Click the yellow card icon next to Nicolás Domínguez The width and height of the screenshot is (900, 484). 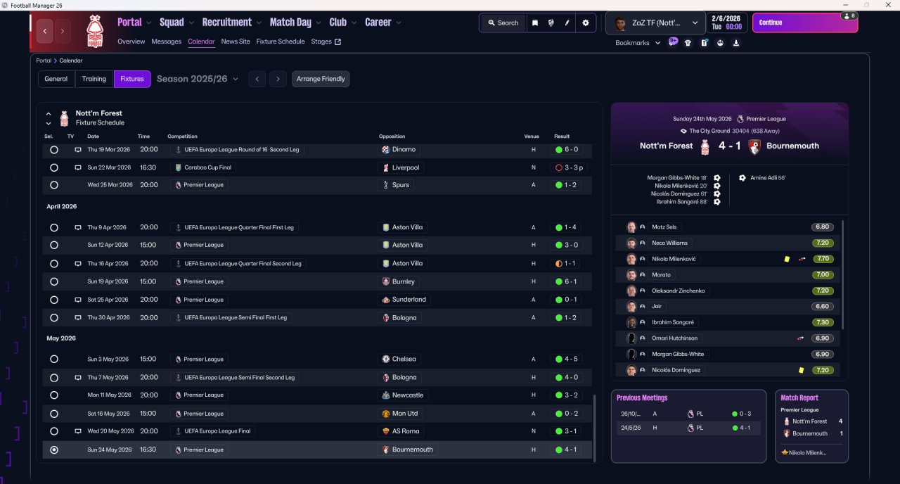(801, 370)
